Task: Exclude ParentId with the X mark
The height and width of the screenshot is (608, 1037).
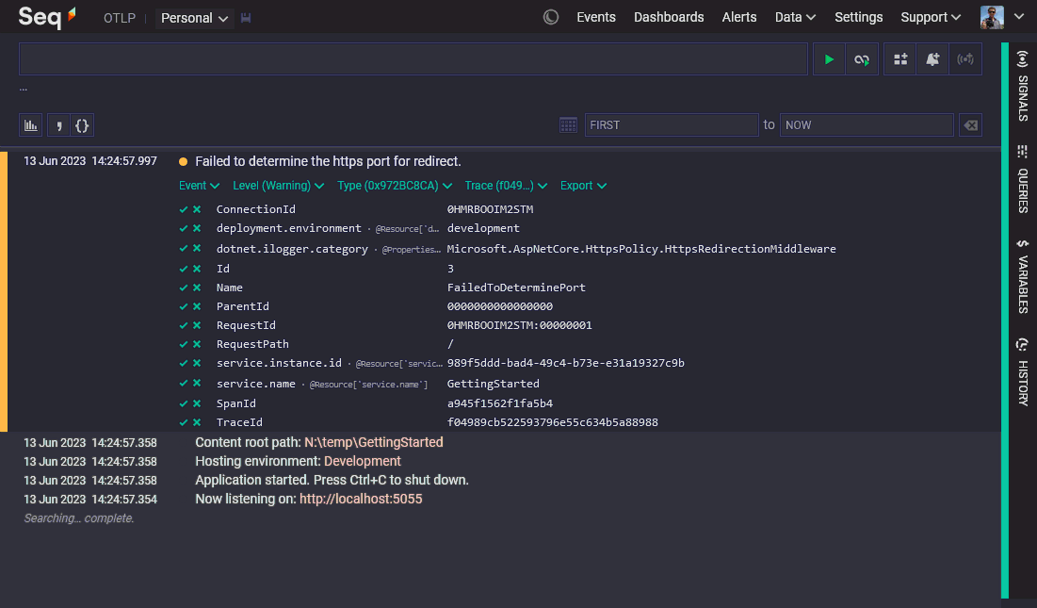Action: pyautogui.click(x=197, y=306)
